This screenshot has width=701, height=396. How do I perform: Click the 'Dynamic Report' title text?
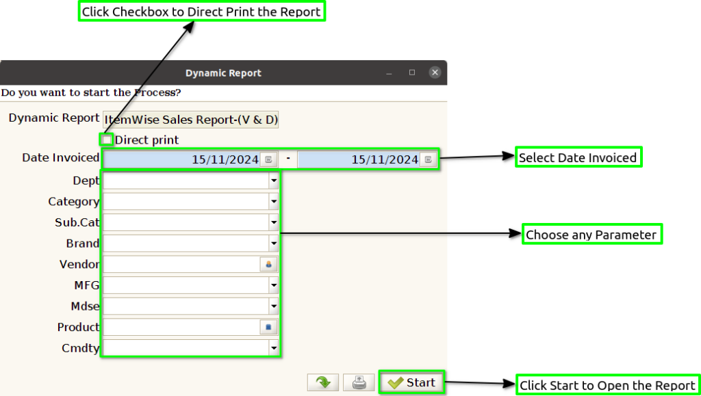click(224, 73)
